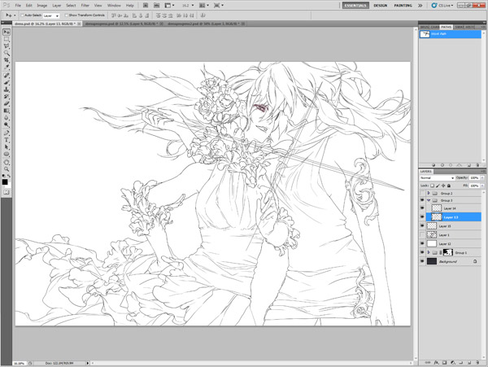The height and width of the screenshot is (367, 488).
Task: Toggle Quick Mask mode
Action: click(x=7, y=192)
